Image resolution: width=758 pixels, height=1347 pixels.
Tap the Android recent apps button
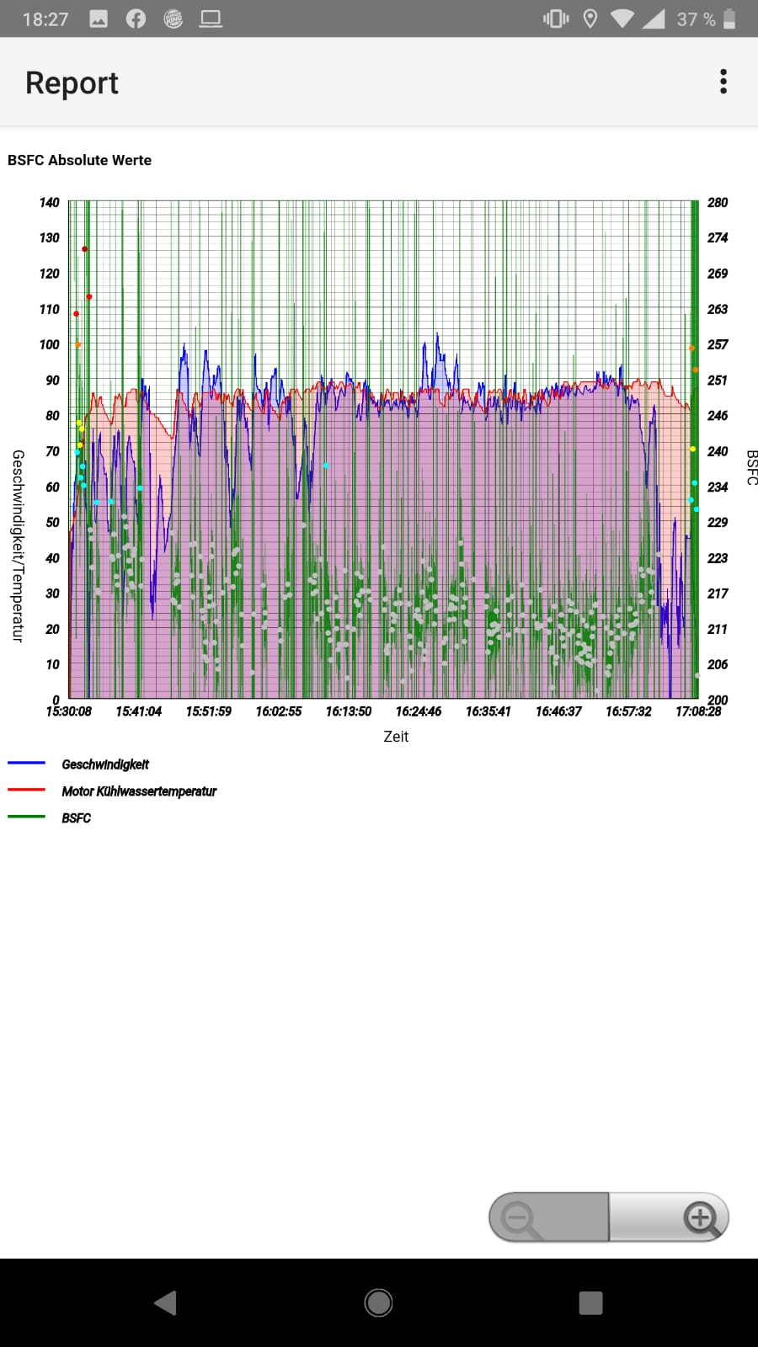(590, 1302)
